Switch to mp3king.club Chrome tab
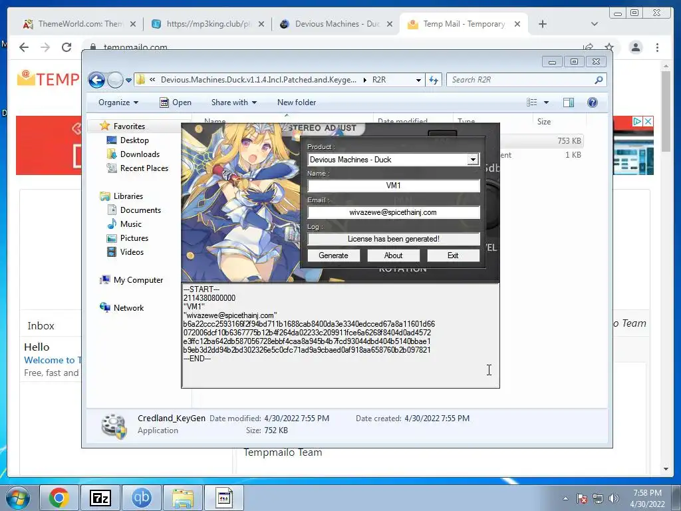This screenshot has height=511, width=681. pos(208,24)
